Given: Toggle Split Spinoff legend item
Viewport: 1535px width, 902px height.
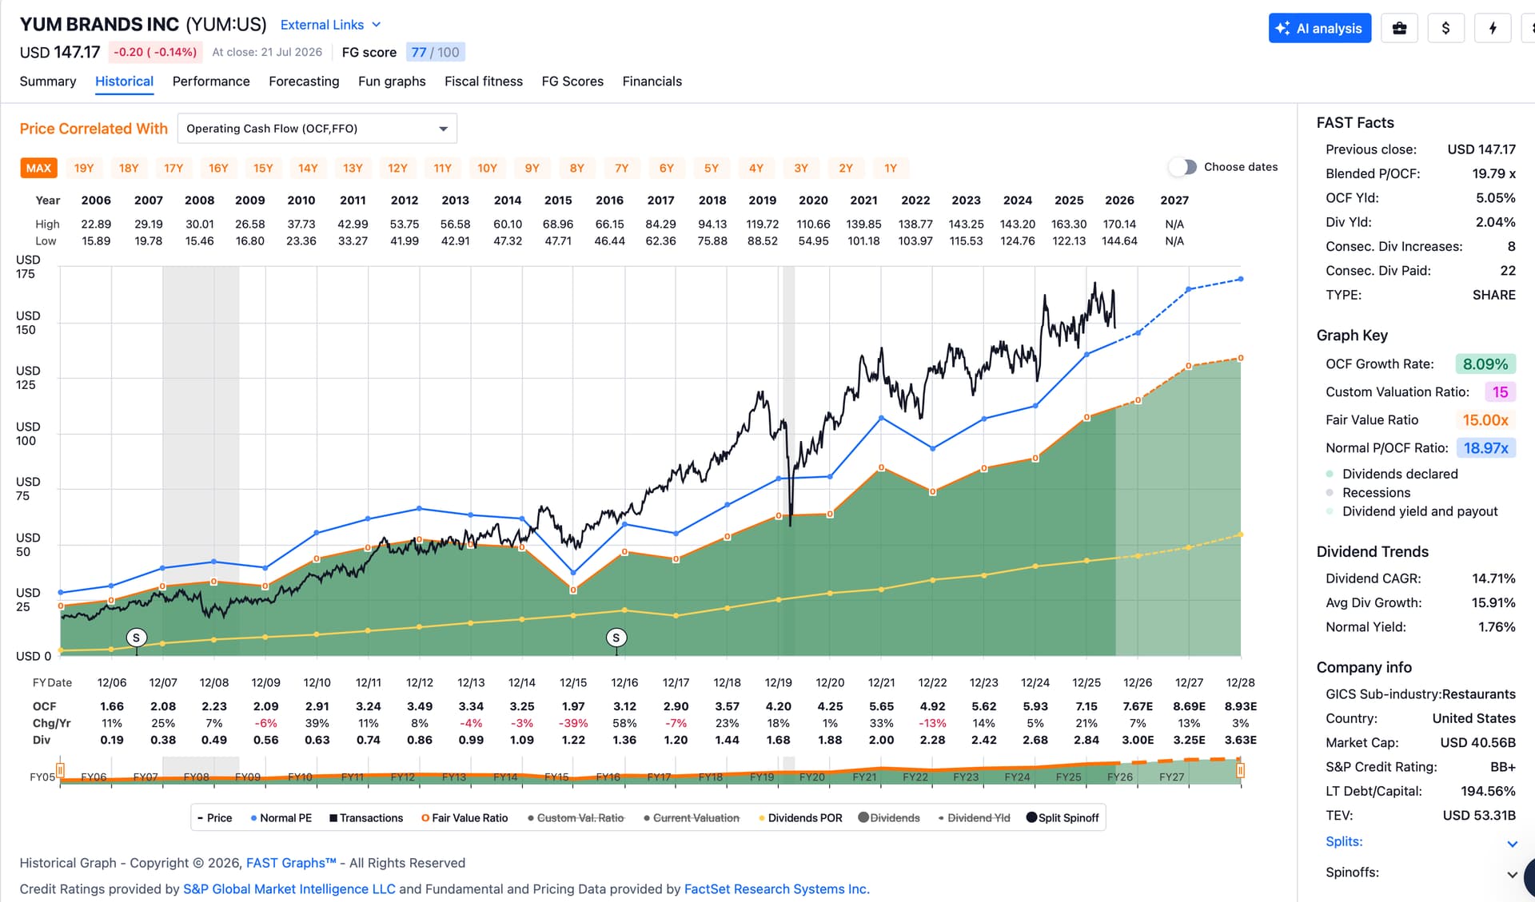Looking at the screenshot, I should pyautogui.click(x=1063, y=818).
